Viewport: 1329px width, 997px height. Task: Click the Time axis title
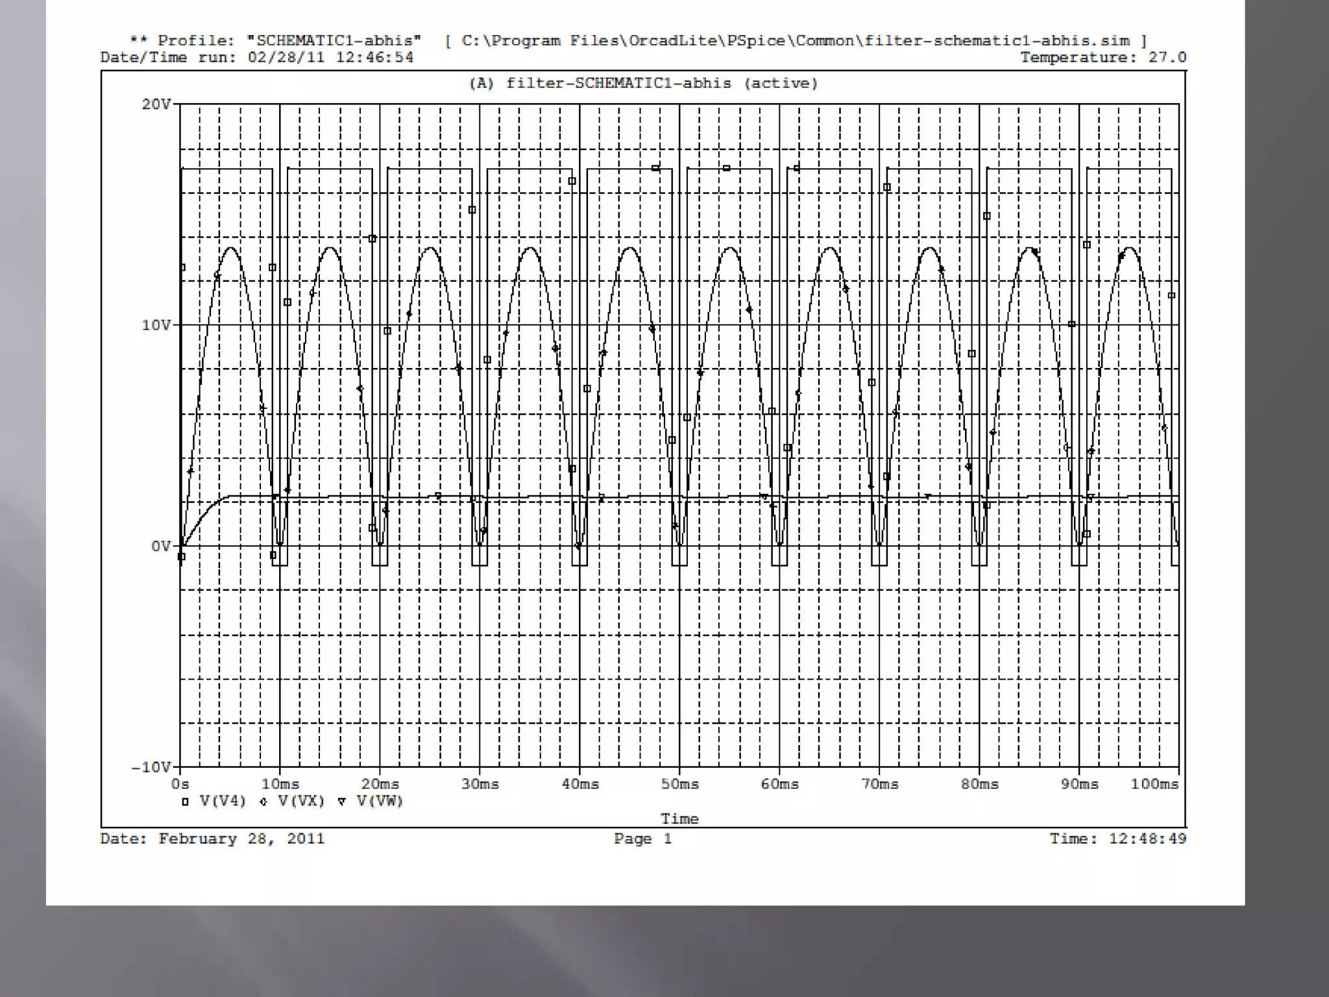coord(679,819)
